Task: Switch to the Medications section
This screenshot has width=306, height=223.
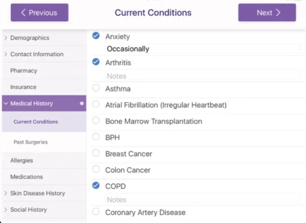Action: pyautogui.click(x=26, y=177)
